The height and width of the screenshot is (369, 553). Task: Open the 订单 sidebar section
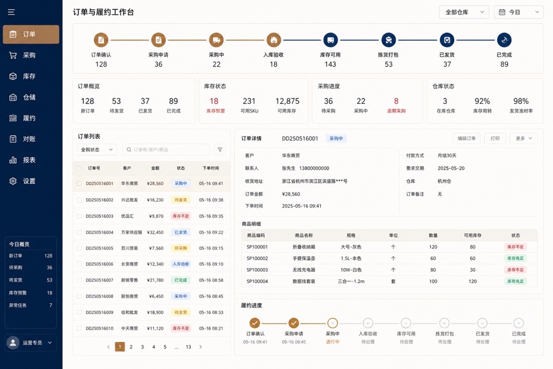point(31,34)
